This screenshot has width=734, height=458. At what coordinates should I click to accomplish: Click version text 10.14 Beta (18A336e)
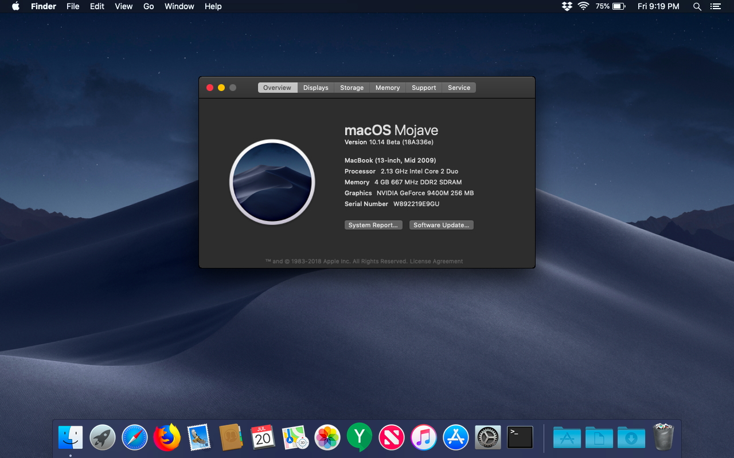click(401, 142)
